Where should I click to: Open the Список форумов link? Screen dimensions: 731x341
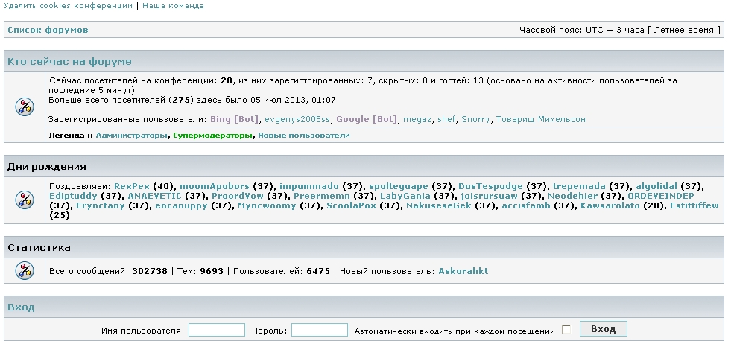48,31
